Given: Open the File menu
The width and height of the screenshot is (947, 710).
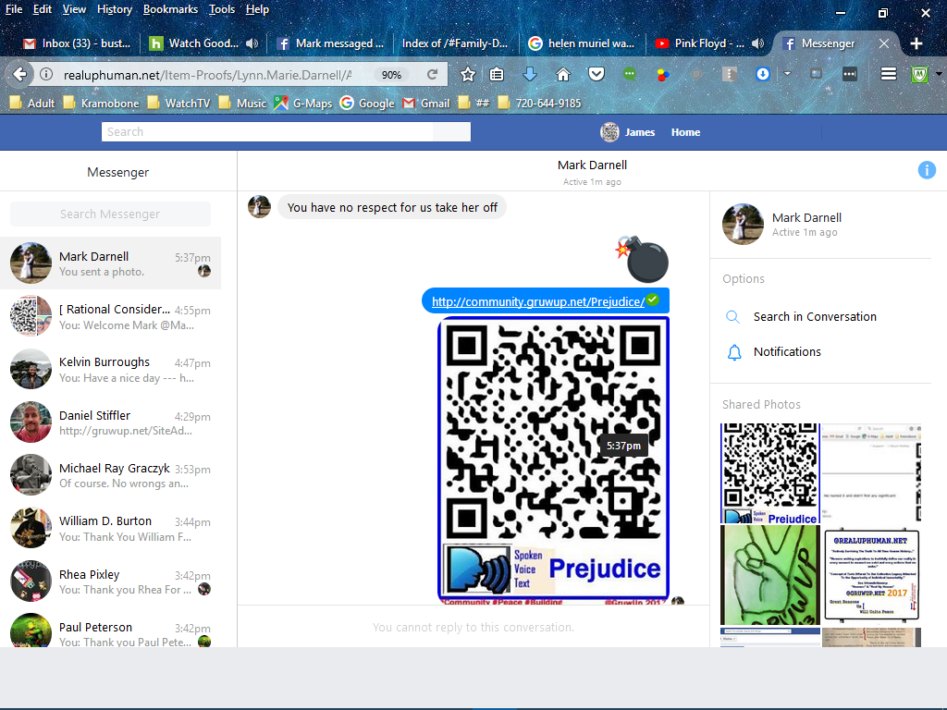Looking at the screenshot, I should (14, 9).
